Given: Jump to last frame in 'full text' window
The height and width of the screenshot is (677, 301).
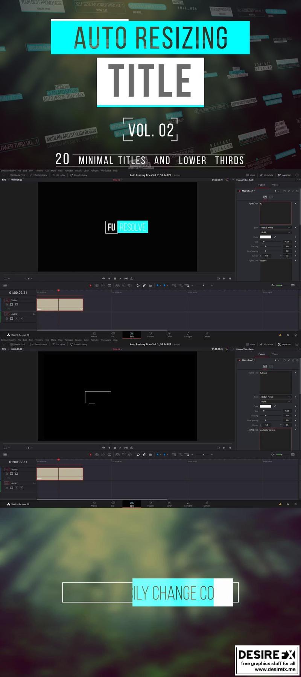Looking at the screenshot, I should pyautogui.click(x=126, y=448).
